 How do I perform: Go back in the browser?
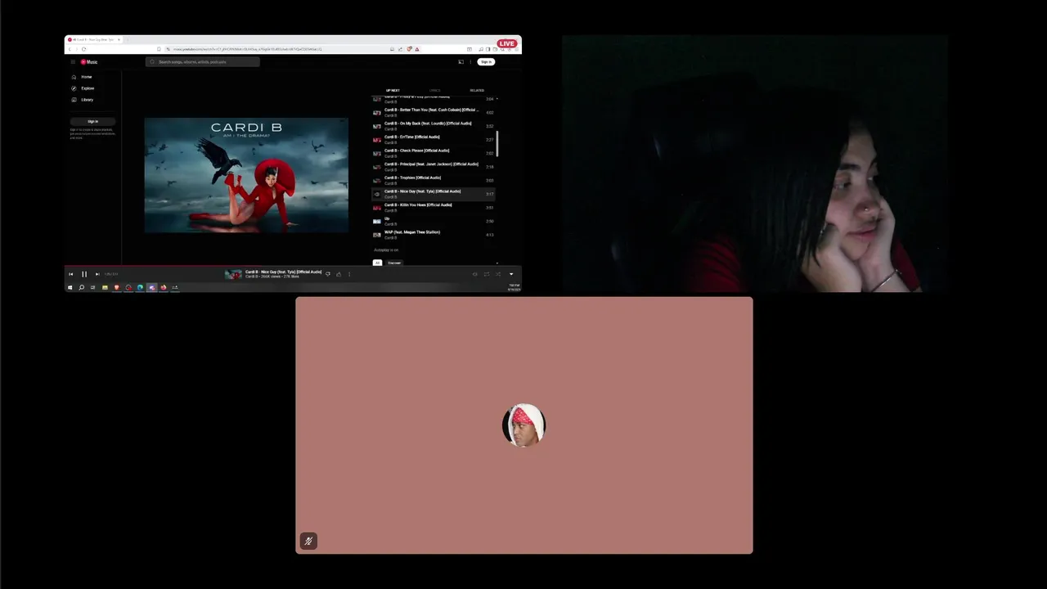(70, 49)
